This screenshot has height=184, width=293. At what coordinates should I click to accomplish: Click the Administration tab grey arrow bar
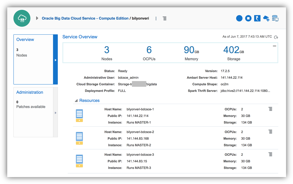55,112
